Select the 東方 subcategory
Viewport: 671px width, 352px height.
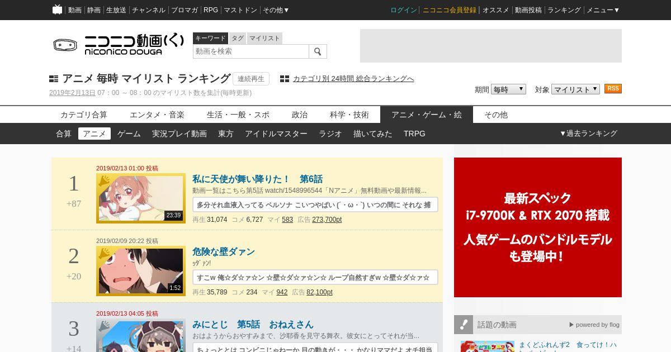click(x=226, y=134)
